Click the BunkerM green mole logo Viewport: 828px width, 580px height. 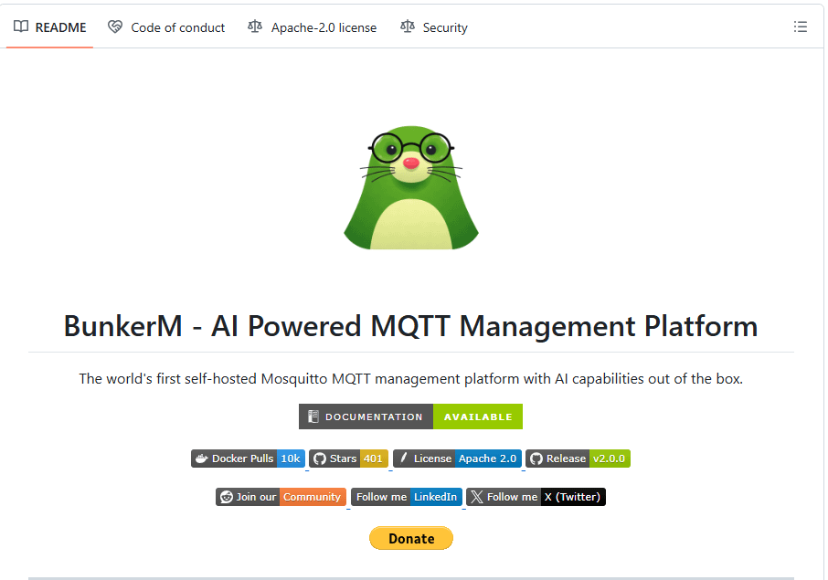pos(411,187)
